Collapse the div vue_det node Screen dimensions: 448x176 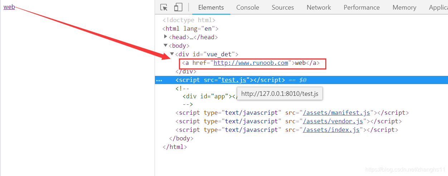click(172, 54)
